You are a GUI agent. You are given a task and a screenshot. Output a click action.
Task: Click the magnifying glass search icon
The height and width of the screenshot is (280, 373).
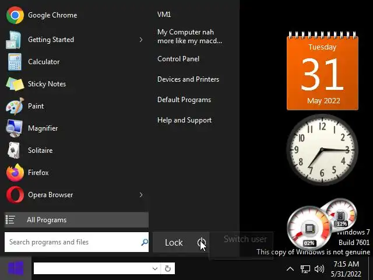click(145, 243)
